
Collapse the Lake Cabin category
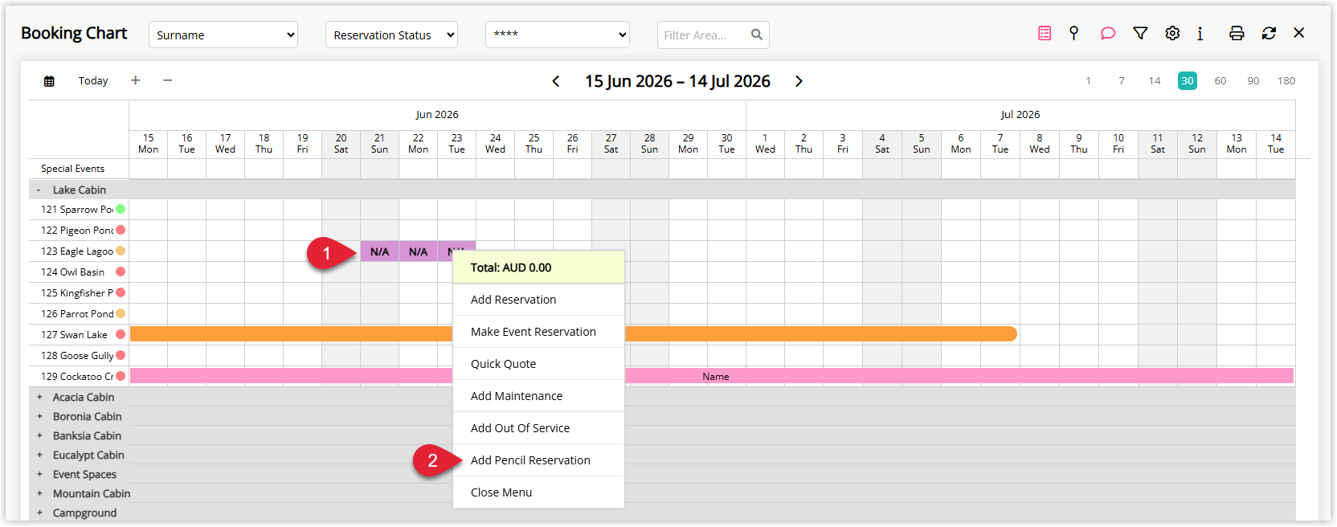coord(39,190)
